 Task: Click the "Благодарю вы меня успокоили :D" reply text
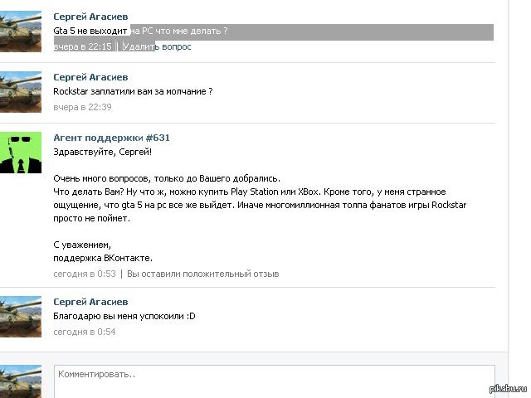tap(124, 317)
